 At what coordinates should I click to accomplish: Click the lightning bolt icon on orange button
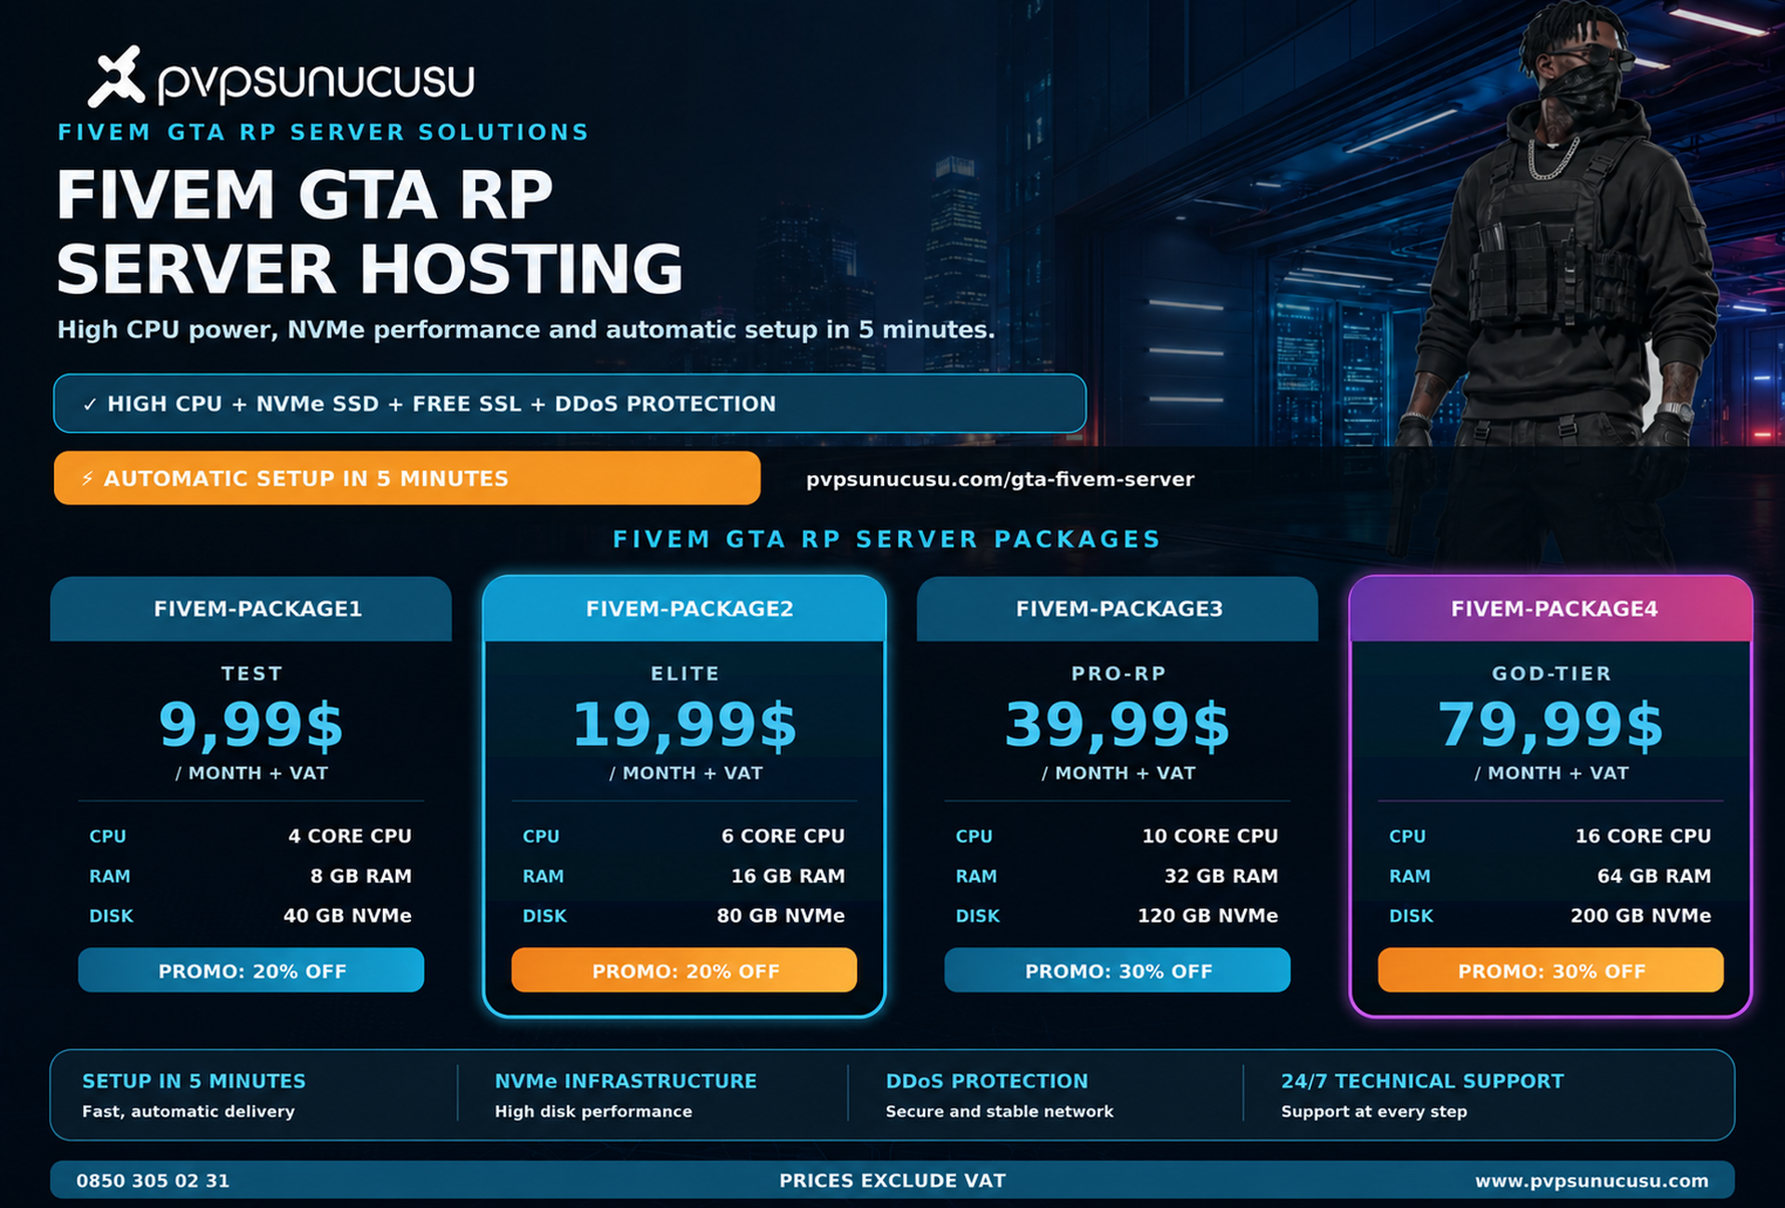pos(87,479)
